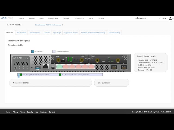Screen dimensions: 174x130
Task: Open footer Home link
Action: pos(8,112)
